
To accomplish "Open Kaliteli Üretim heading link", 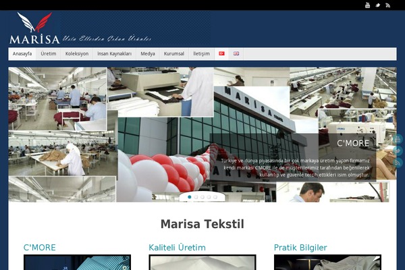I will (x=177, y=248).
